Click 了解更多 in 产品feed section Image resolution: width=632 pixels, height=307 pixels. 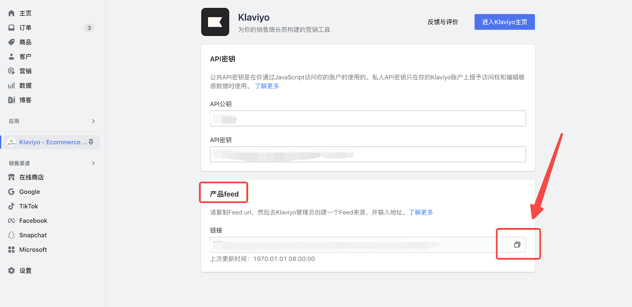click(x=421, y=212)
